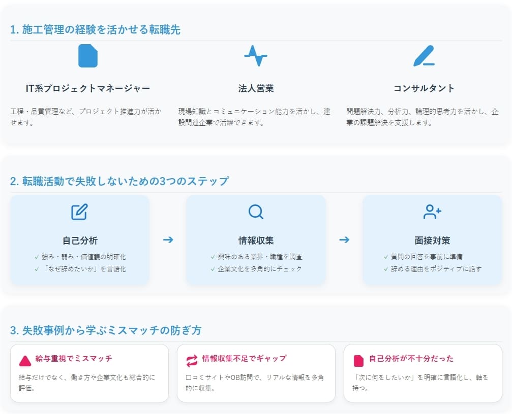Click the 給与重視でミスマッチ card title
Viewport: 512px width, 414px height.
pos(74,359)
